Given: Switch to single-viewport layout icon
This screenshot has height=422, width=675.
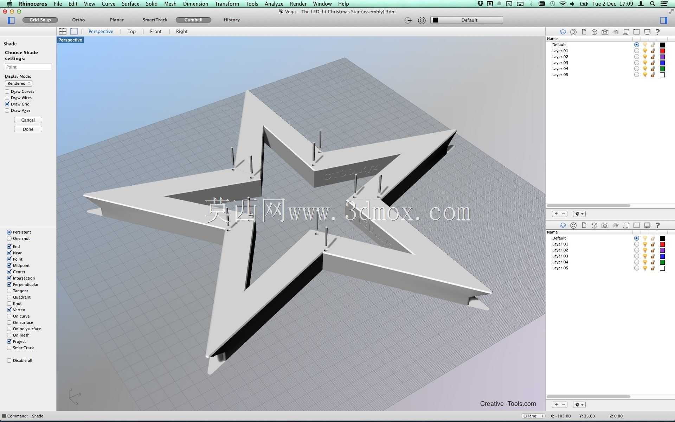Looking at the screenshot, I should 74,31.
